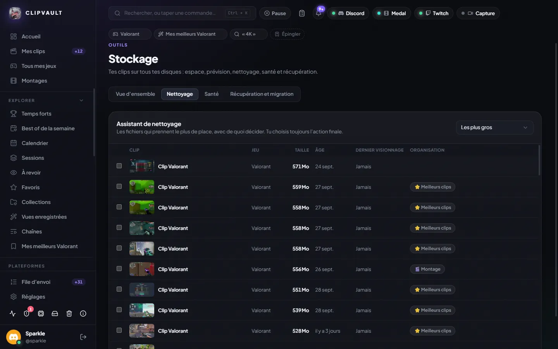Go to Tous mes jeux
Image resolution: width=558 pixels, height=349 pixels.
click(48, 66)
